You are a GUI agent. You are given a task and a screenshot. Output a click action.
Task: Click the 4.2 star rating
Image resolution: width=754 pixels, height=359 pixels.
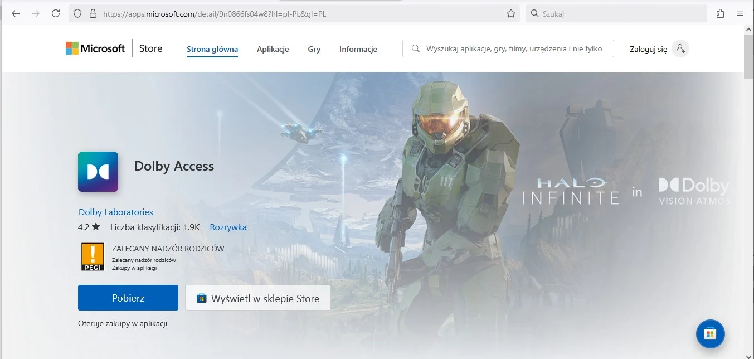89,227
